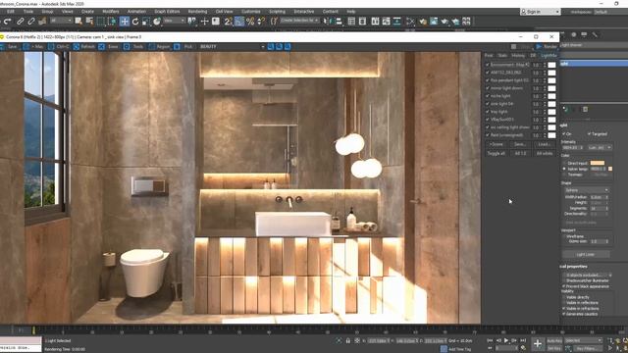Click the Sign In button

[540, 12]
